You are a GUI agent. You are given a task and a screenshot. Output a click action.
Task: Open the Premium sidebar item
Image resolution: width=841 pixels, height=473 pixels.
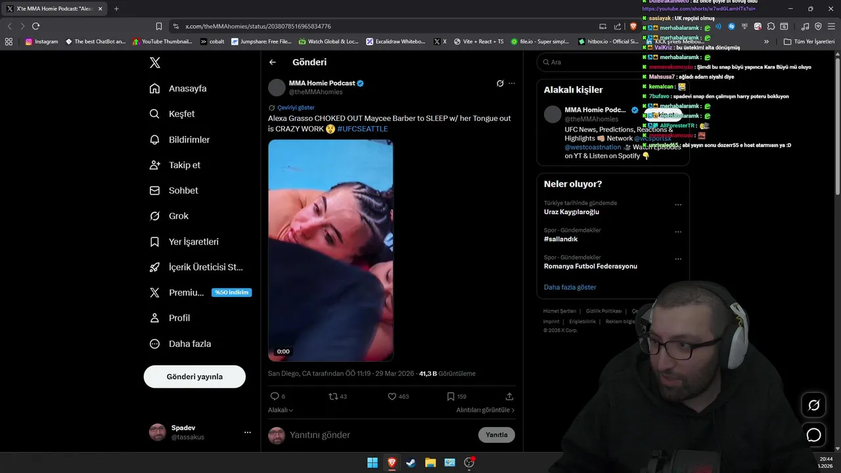[x=200, y=292]
